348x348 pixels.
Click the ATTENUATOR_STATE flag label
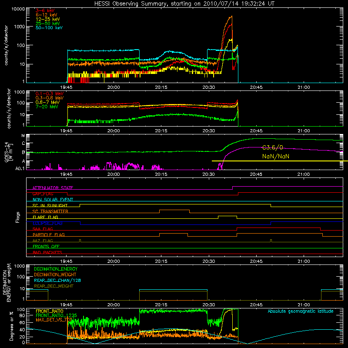(53, 188)
